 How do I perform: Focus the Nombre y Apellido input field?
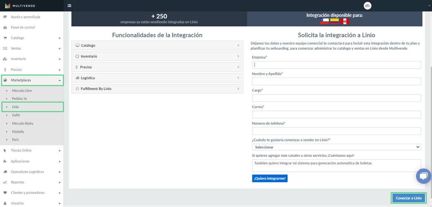337,82
